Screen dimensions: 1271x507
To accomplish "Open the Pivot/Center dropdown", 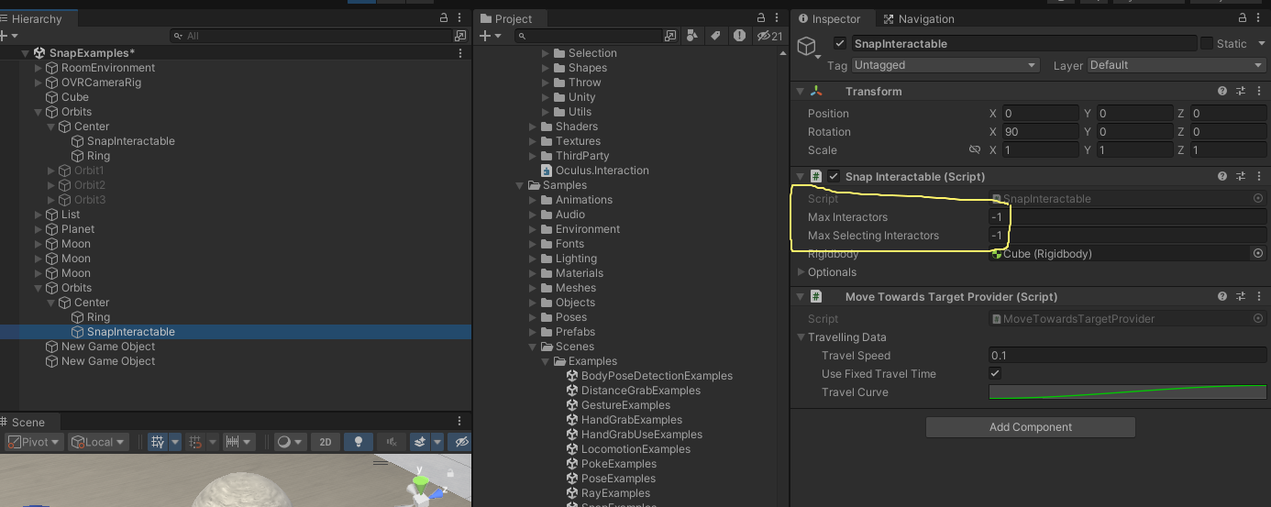I will [x=35, y=442].
